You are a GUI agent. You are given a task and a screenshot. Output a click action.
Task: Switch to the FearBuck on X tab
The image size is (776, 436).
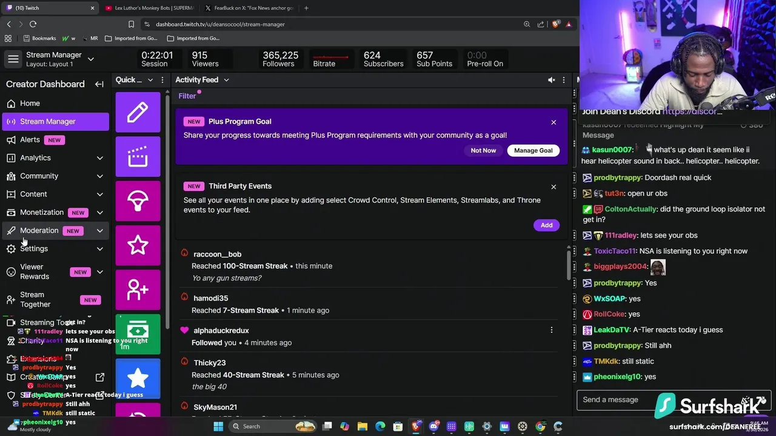[x=249, y=8]
